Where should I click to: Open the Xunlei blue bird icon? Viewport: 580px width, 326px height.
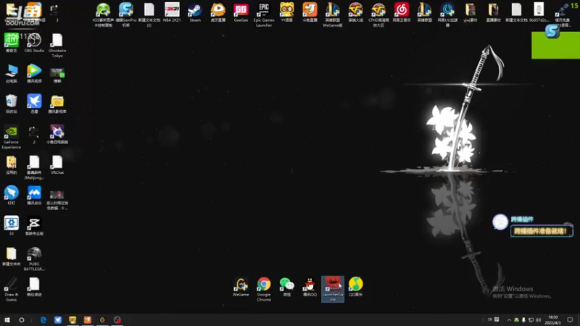[34, 104]
